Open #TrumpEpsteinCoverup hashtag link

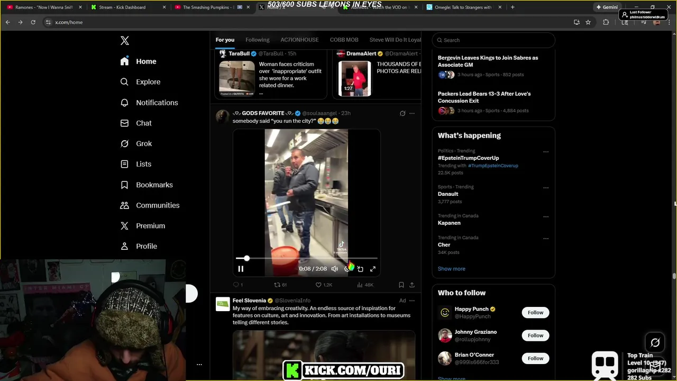tap(493, 166)
